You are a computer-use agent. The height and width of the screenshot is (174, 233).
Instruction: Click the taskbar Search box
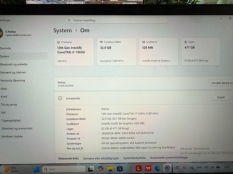tap(64, 169)
